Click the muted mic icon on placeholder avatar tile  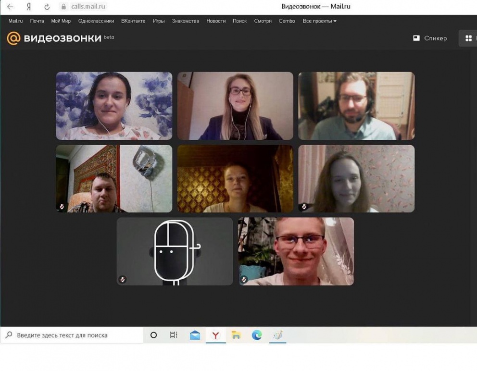coord(122,279)
